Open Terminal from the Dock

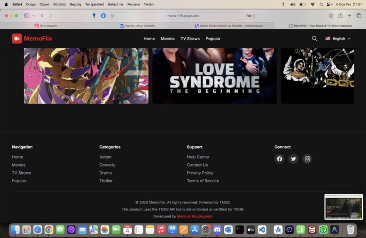point(239,230)
